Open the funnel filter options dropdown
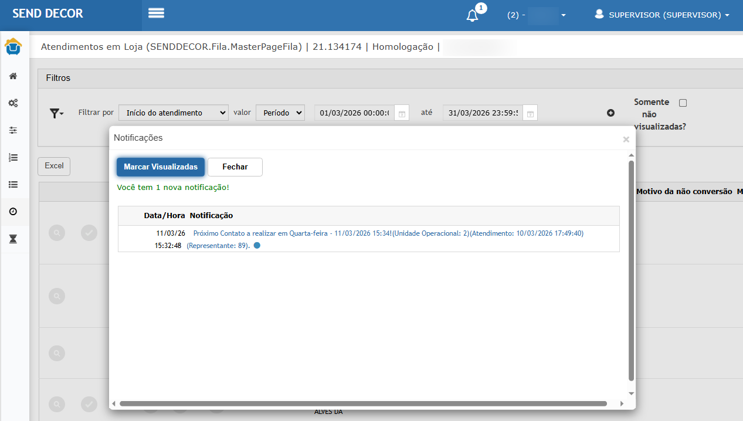Viewport: 743px width, 421px height. pos(56,113)
